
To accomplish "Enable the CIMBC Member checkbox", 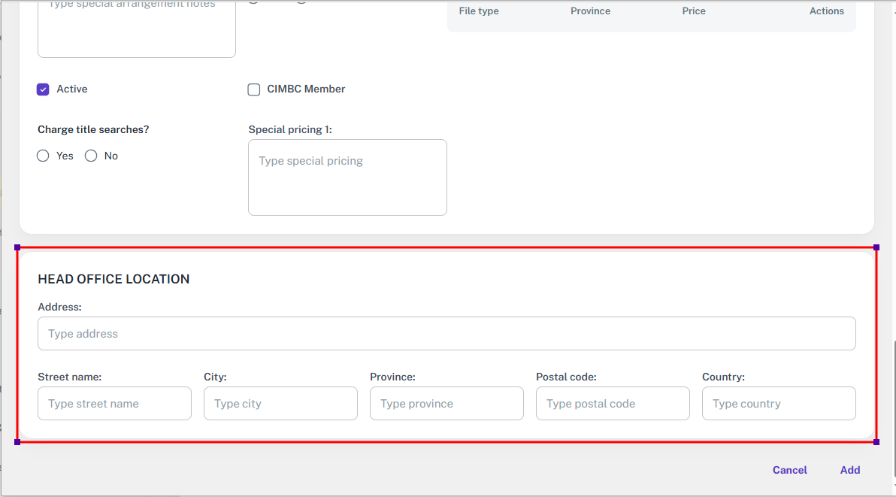I will (254, 89).
